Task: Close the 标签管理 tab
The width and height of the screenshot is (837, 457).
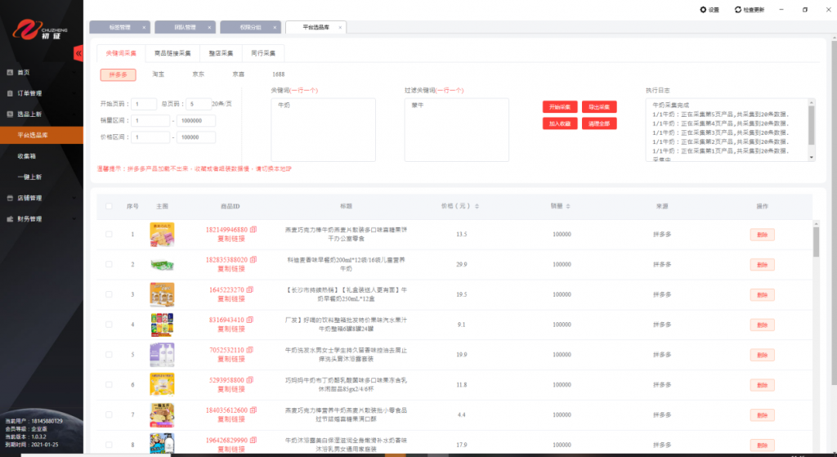Action: click(144, 27)
